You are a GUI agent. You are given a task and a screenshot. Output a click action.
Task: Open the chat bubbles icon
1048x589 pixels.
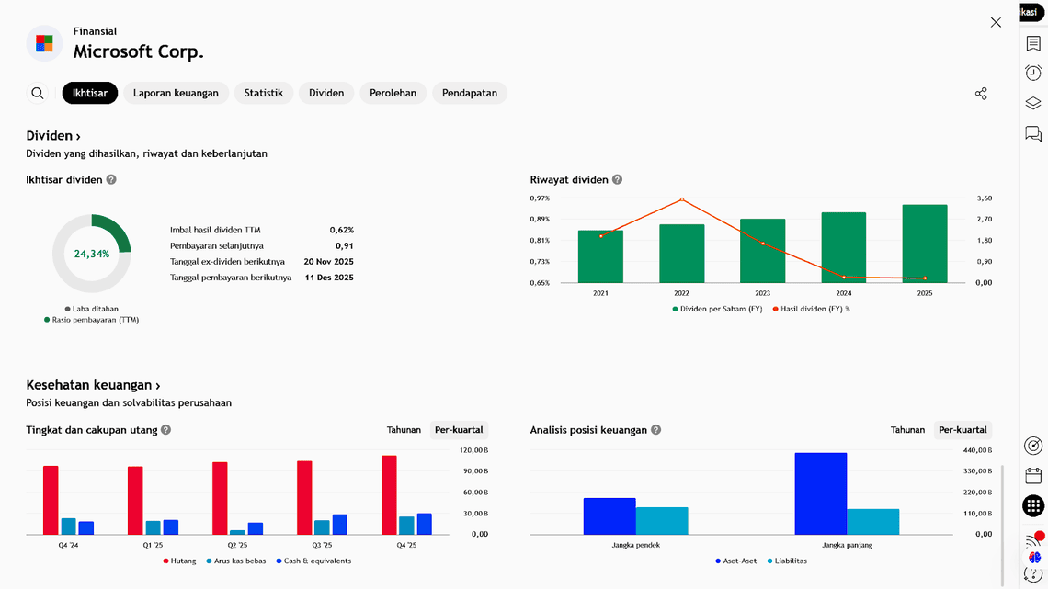click(1033, 135)
